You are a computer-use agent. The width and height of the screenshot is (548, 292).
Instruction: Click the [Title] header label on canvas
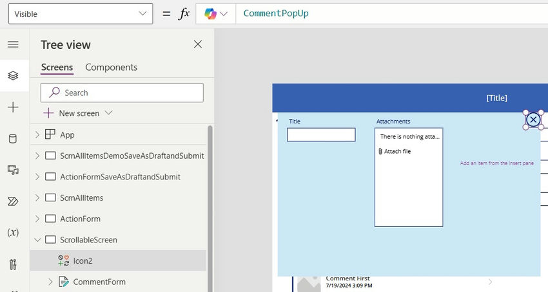[496, 98]
